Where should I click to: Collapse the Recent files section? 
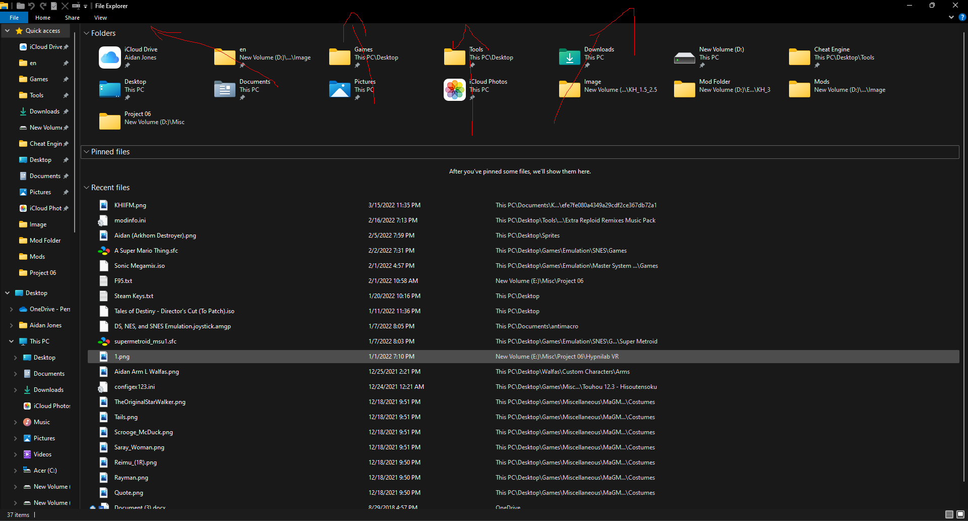[x=87, y=187]
